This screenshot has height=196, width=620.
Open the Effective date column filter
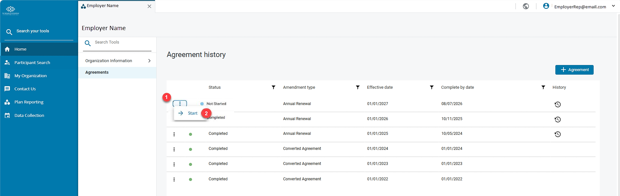point(432,87)
